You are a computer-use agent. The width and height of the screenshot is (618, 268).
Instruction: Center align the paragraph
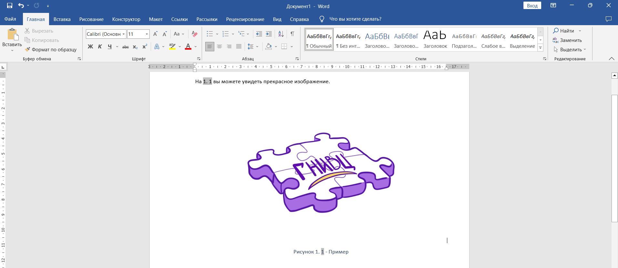[x=219, y=47]
